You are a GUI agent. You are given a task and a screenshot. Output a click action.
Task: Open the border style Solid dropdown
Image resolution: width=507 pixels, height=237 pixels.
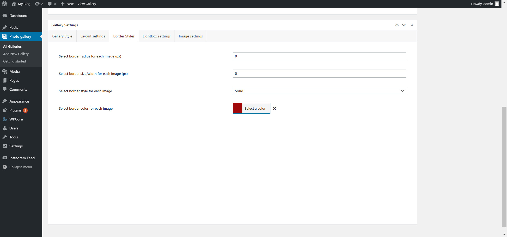[x=319, y=91]
